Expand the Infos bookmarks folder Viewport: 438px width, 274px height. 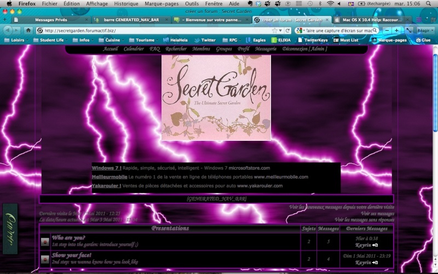point(83,40)
